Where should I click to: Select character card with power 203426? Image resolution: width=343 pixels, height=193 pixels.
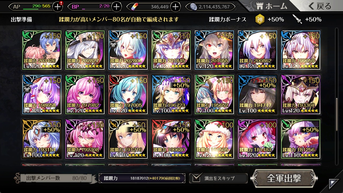(x=42, y=50)
